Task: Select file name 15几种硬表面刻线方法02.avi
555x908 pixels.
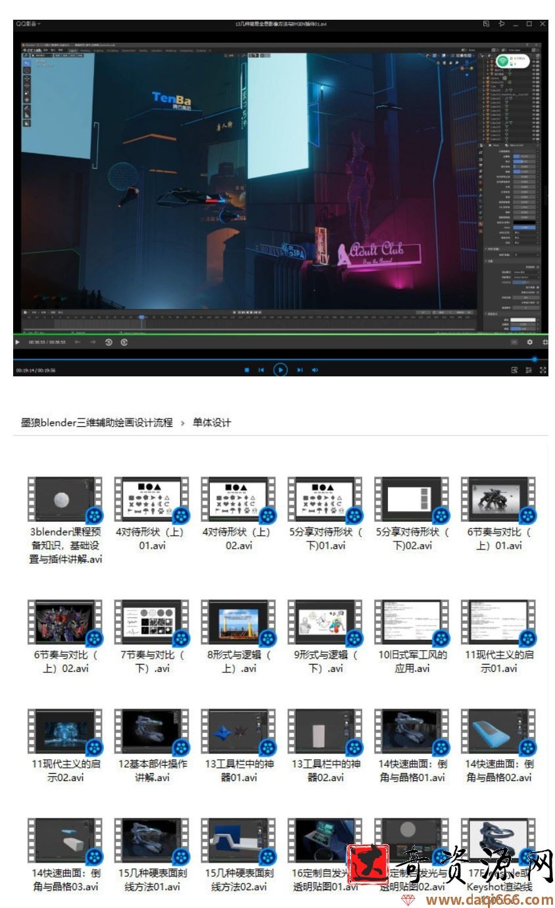Action: click(238, 880)
